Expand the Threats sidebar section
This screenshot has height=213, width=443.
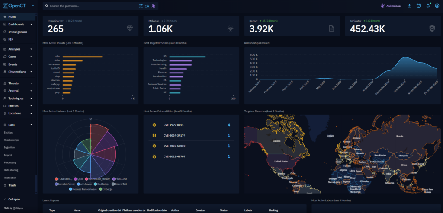coord(31,83)
